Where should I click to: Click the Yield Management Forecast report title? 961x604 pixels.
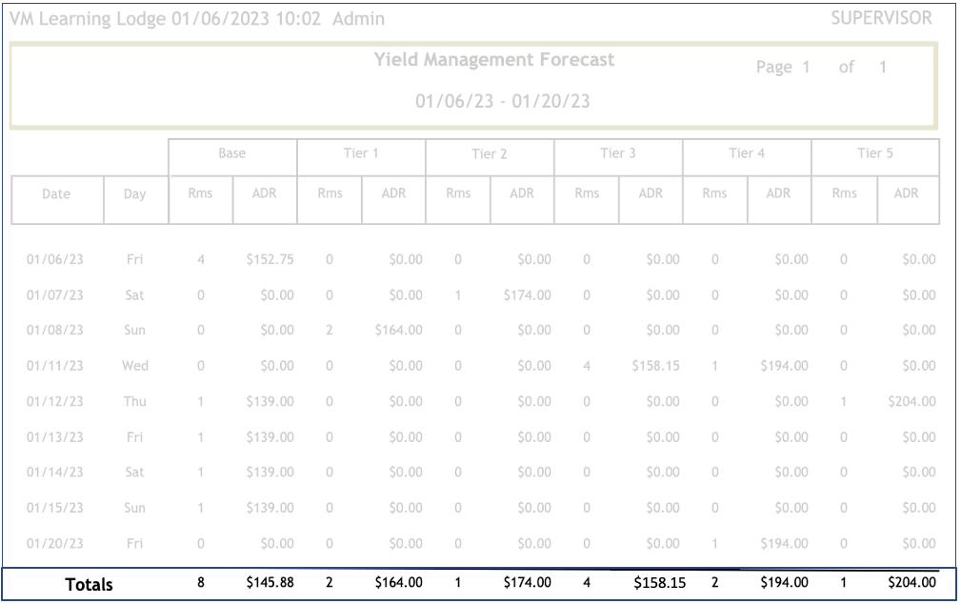[494, 60]
